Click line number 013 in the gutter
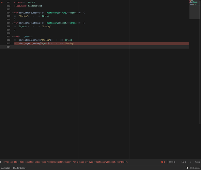This screenshot has height=170, width=201. pos(9,44)
